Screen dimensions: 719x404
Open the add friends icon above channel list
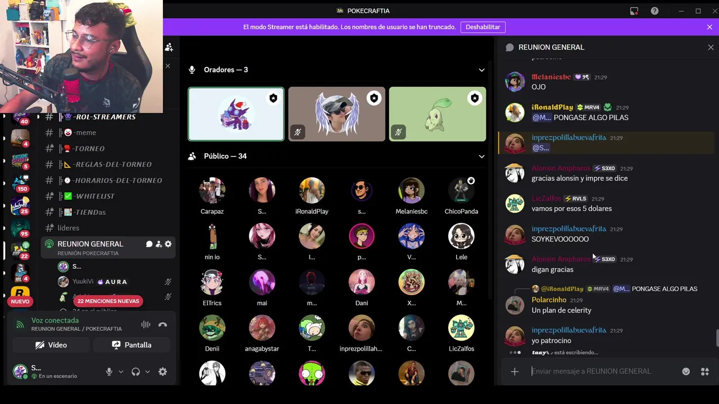point(169,47)
